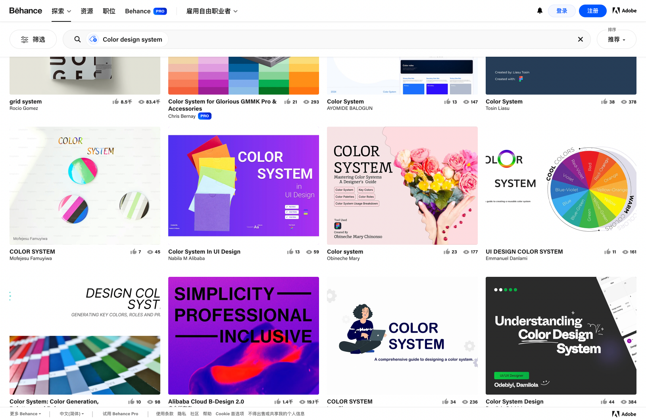Image resolution: width=646 pixels, height=420 pixels.
Task: Open 'Color System for Glorious GMMK Pro' title
Action: [223, 105]
